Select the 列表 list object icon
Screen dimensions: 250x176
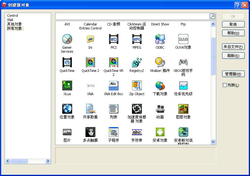point(113,109)
